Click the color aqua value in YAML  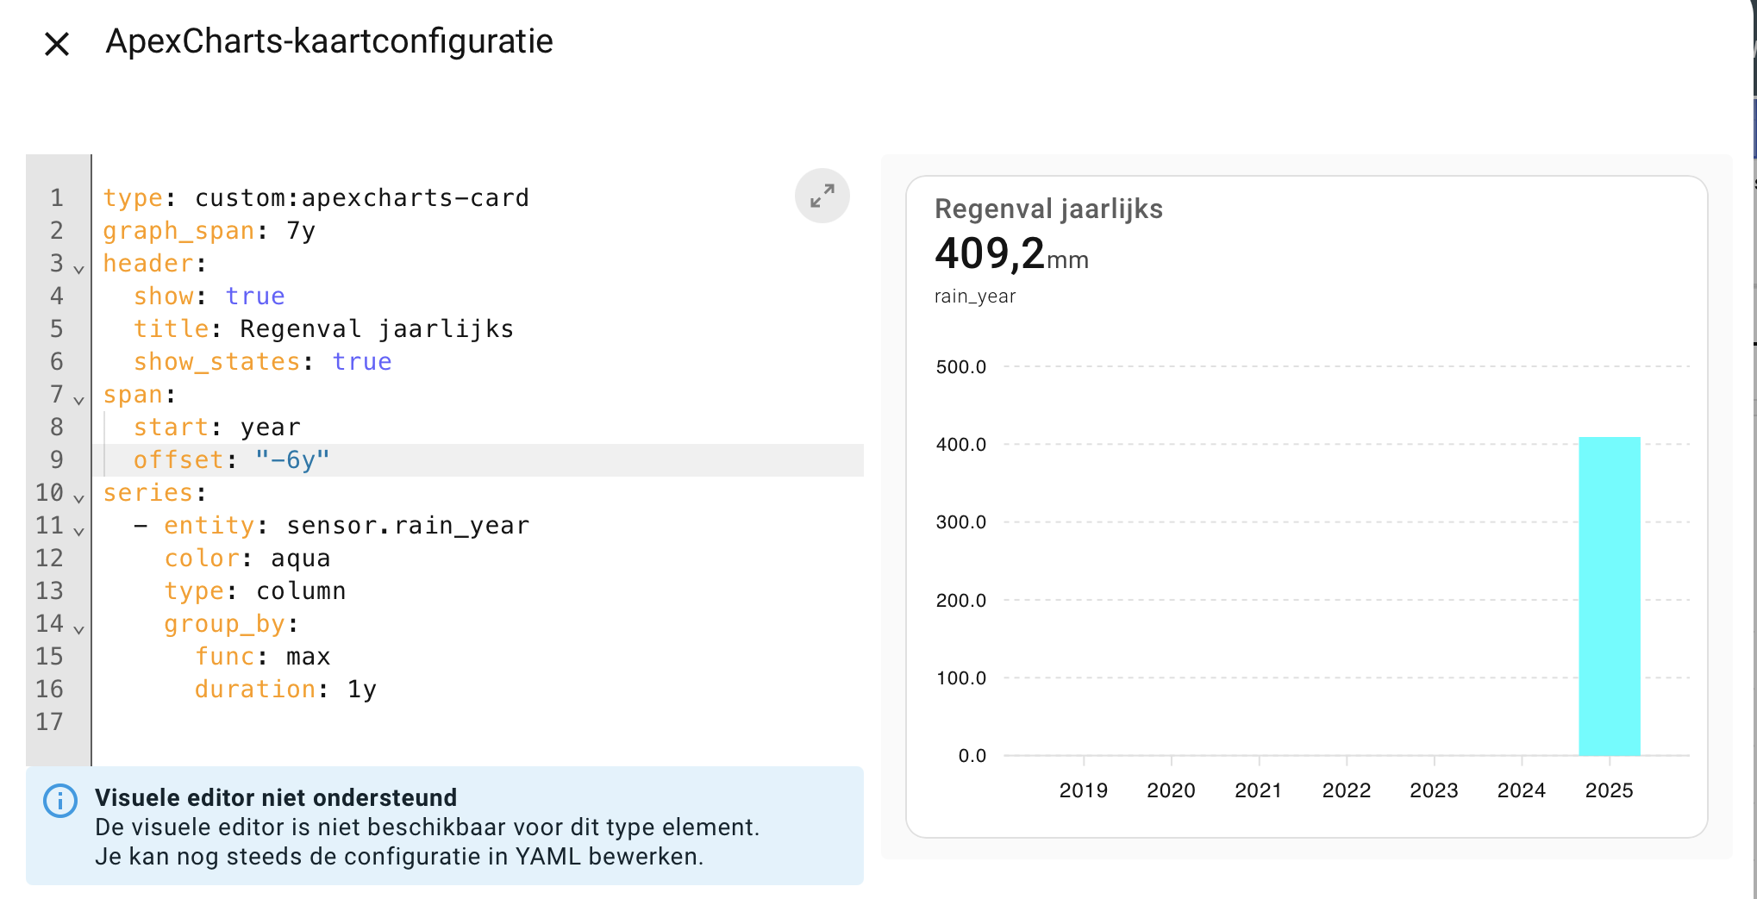pos(300,559)
